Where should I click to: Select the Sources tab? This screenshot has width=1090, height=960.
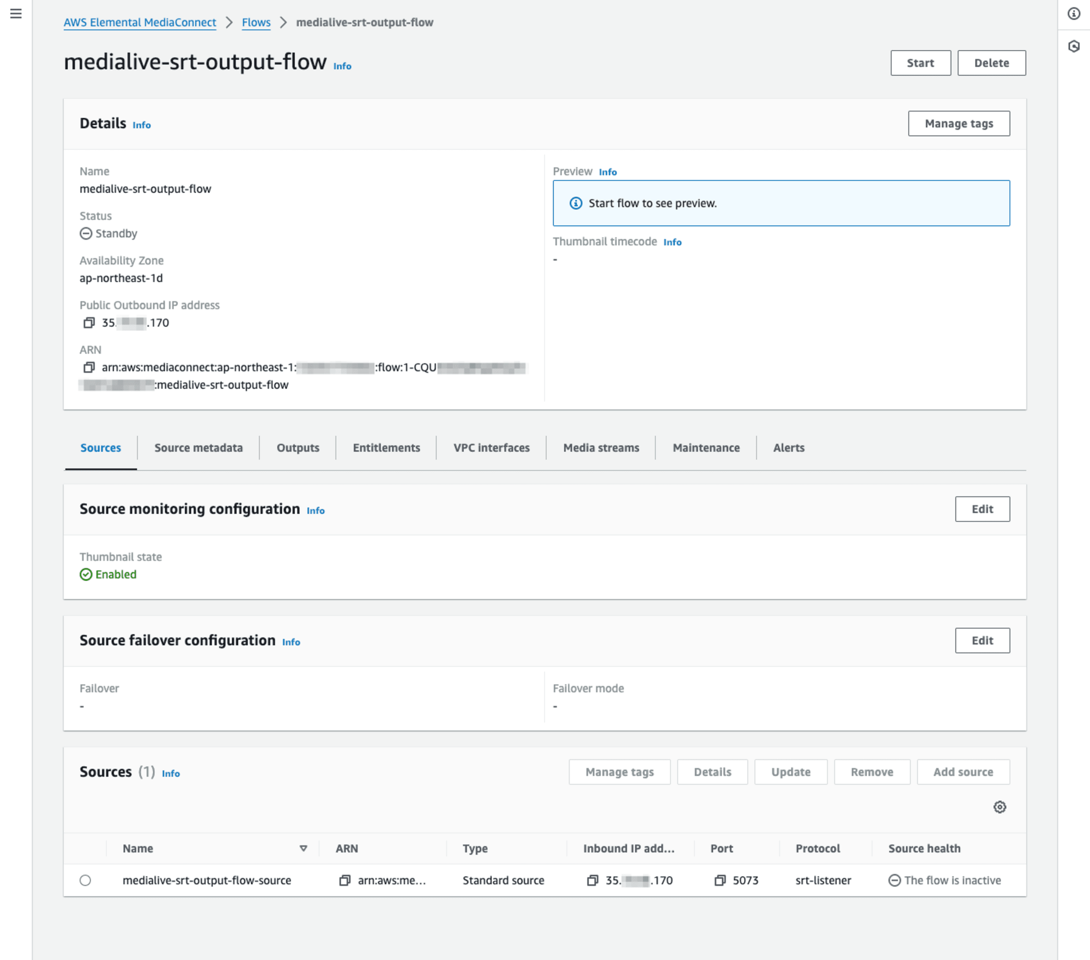101,447
